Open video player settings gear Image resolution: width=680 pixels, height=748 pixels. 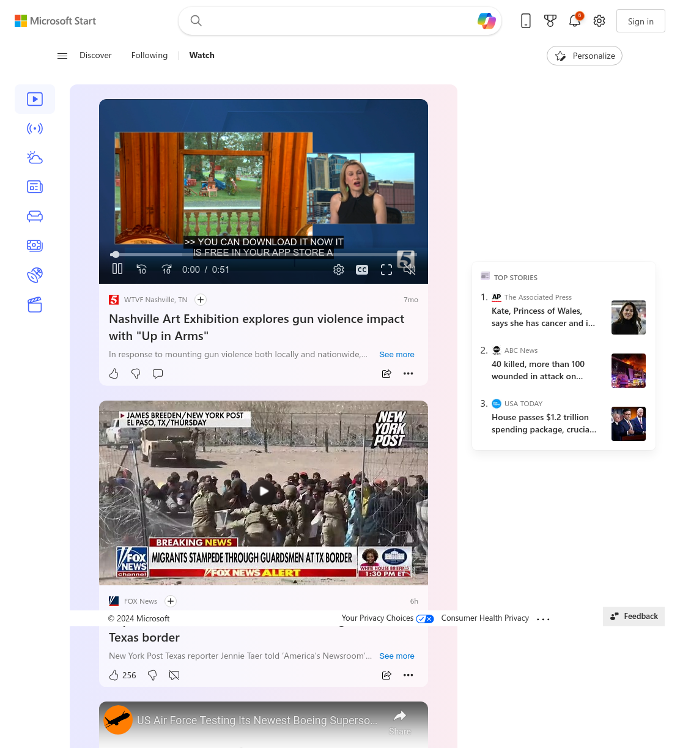pos(339,270)
